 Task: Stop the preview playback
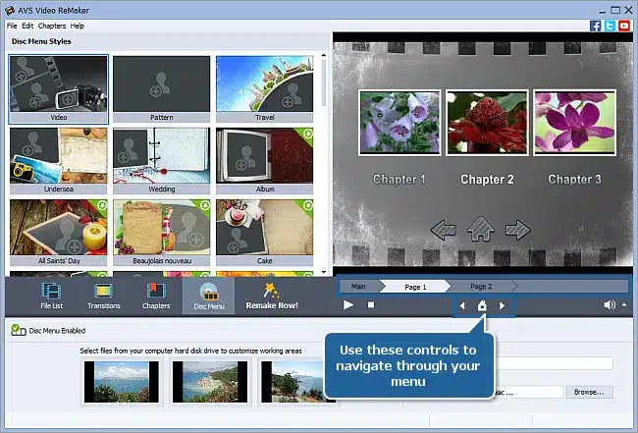coord(371,304)
